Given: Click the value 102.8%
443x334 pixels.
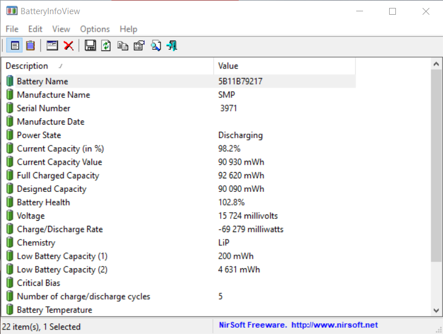Looking at the screenshot, I should tap(231, 202).
